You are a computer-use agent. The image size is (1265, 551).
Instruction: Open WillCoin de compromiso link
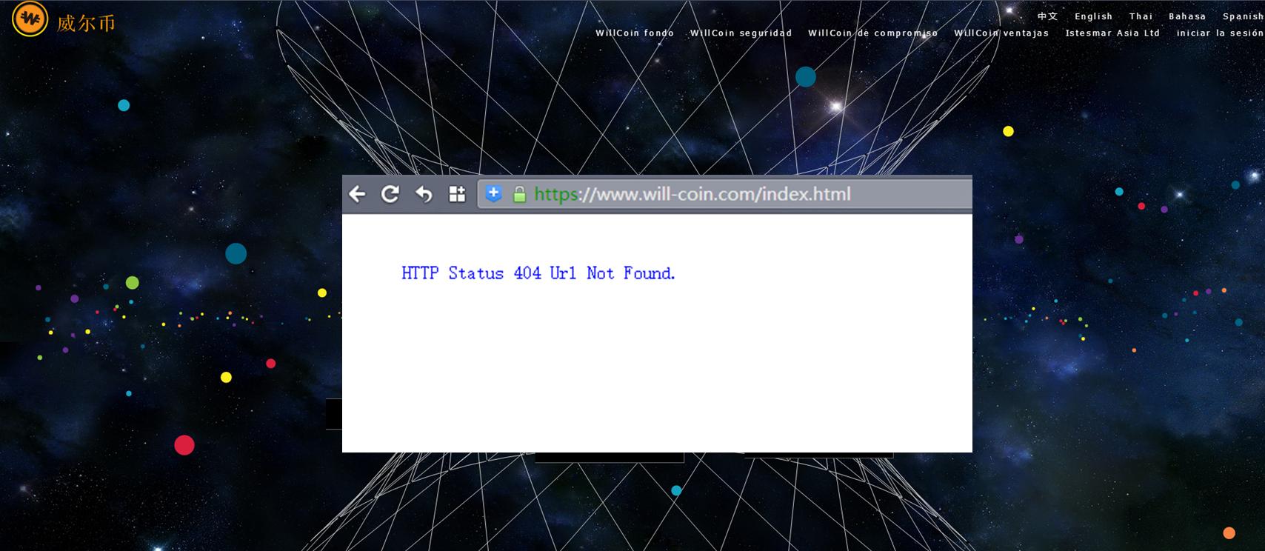872,33
